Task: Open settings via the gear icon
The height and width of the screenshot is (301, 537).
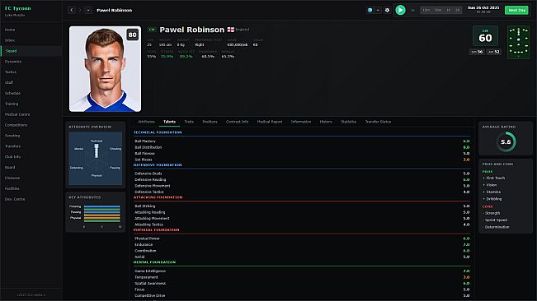Action: coord(387,10)
